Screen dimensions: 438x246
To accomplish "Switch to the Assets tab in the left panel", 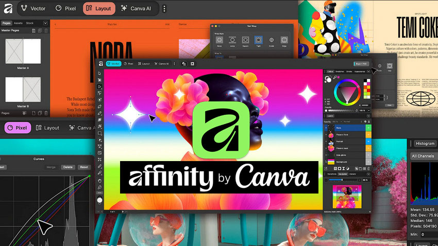I will point(18,23).
